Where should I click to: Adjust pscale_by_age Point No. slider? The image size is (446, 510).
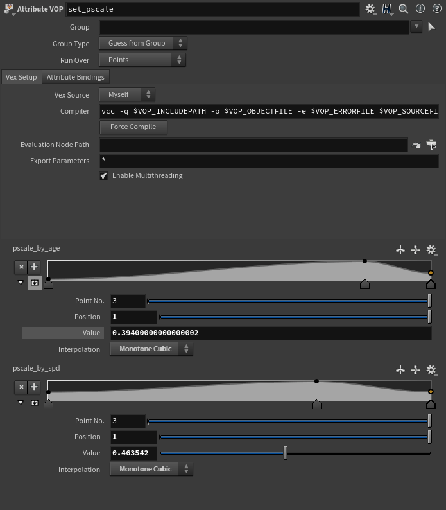point(289,301)
